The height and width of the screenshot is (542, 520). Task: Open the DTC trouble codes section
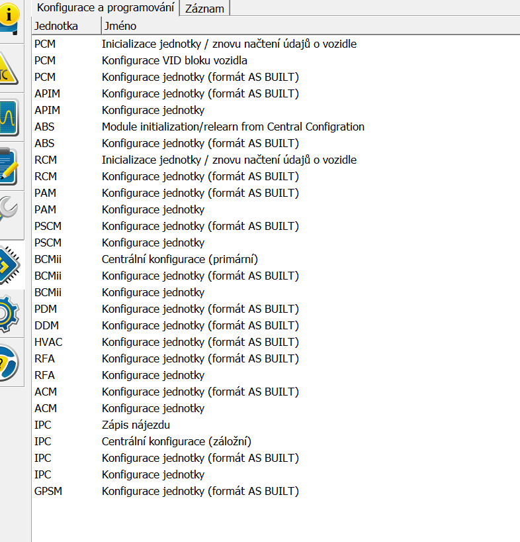point(11,69)
